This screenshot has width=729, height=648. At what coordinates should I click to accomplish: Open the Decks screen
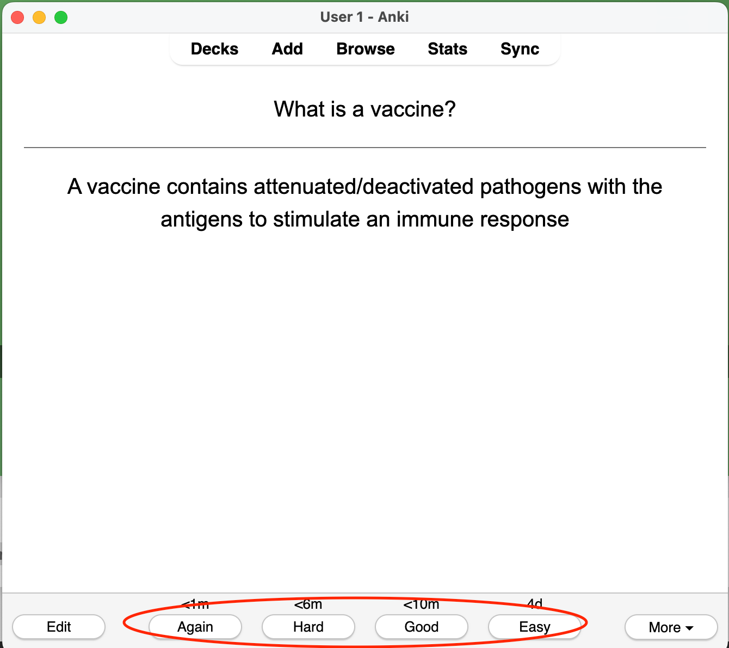coord(214,49)
